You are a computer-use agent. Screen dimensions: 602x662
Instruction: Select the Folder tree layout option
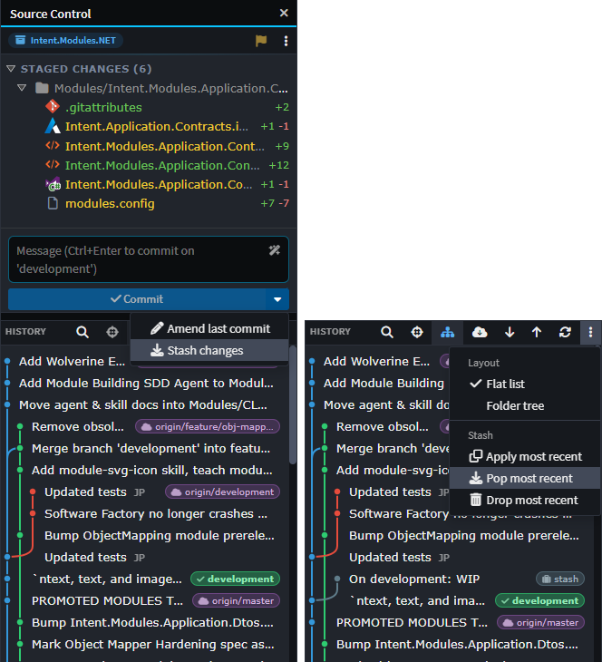point(525,405)
